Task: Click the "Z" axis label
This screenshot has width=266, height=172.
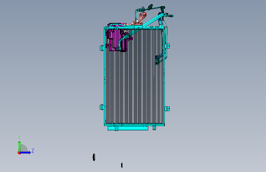Action: click(x=33, y=151)
